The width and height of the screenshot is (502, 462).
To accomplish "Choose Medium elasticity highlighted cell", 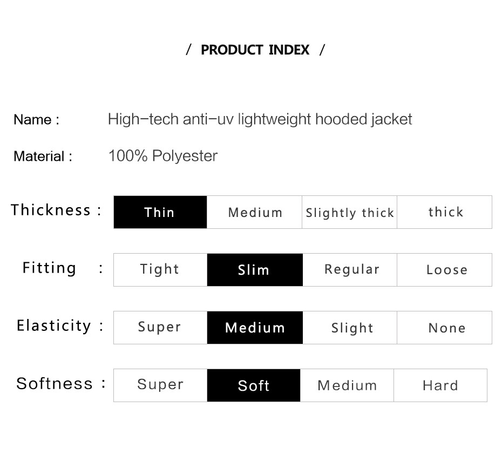I will [255, 327].
